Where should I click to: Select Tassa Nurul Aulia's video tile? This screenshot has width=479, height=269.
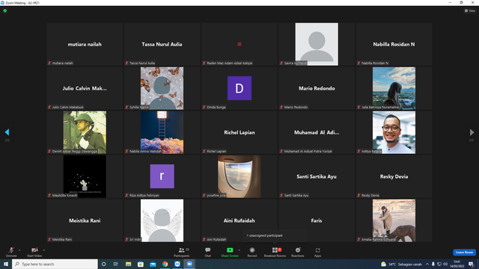pyautogui.click(x=162, y=44)
